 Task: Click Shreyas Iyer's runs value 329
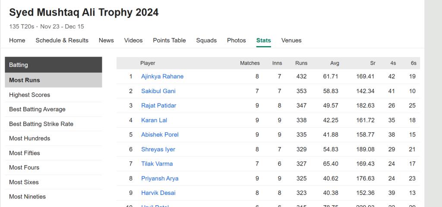[301, 149]
